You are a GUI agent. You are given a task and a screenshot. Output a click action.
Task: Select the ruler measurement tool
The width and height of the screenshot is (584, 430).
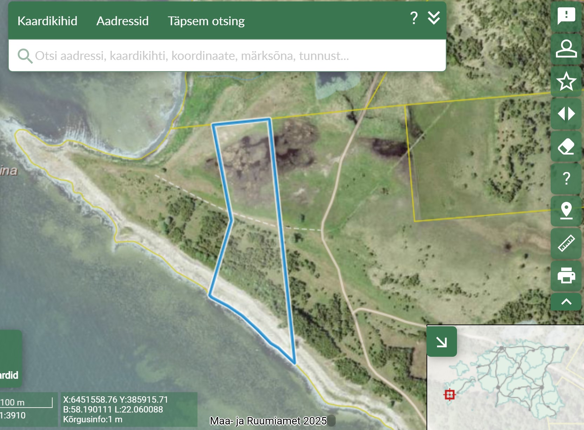point(566,243)
